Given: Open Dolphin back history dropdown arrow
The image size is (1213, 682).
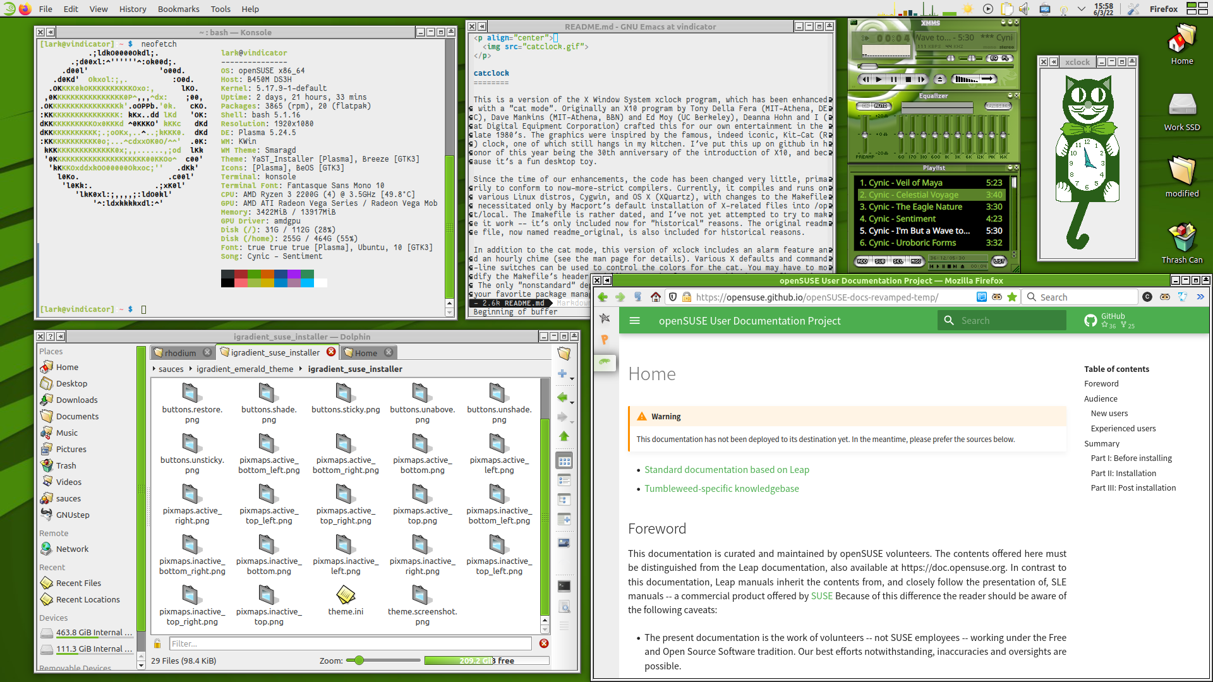Looking at the screenshot, I should 572,402.
